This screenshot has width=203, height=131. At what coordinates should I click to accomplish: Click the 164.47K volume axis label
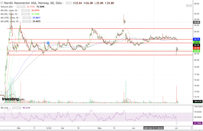click(198, 101)
